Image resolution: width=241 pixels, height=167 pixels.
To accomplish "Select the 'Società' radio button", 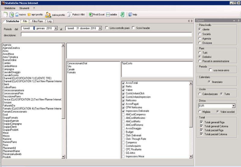I will (x=200, y=34).
